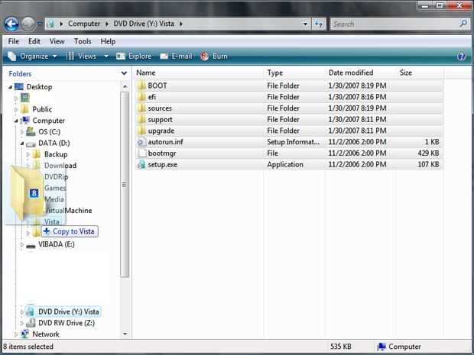
Task: Collapse the DATA (D:) drive node
Action: (x=22, y=144)
